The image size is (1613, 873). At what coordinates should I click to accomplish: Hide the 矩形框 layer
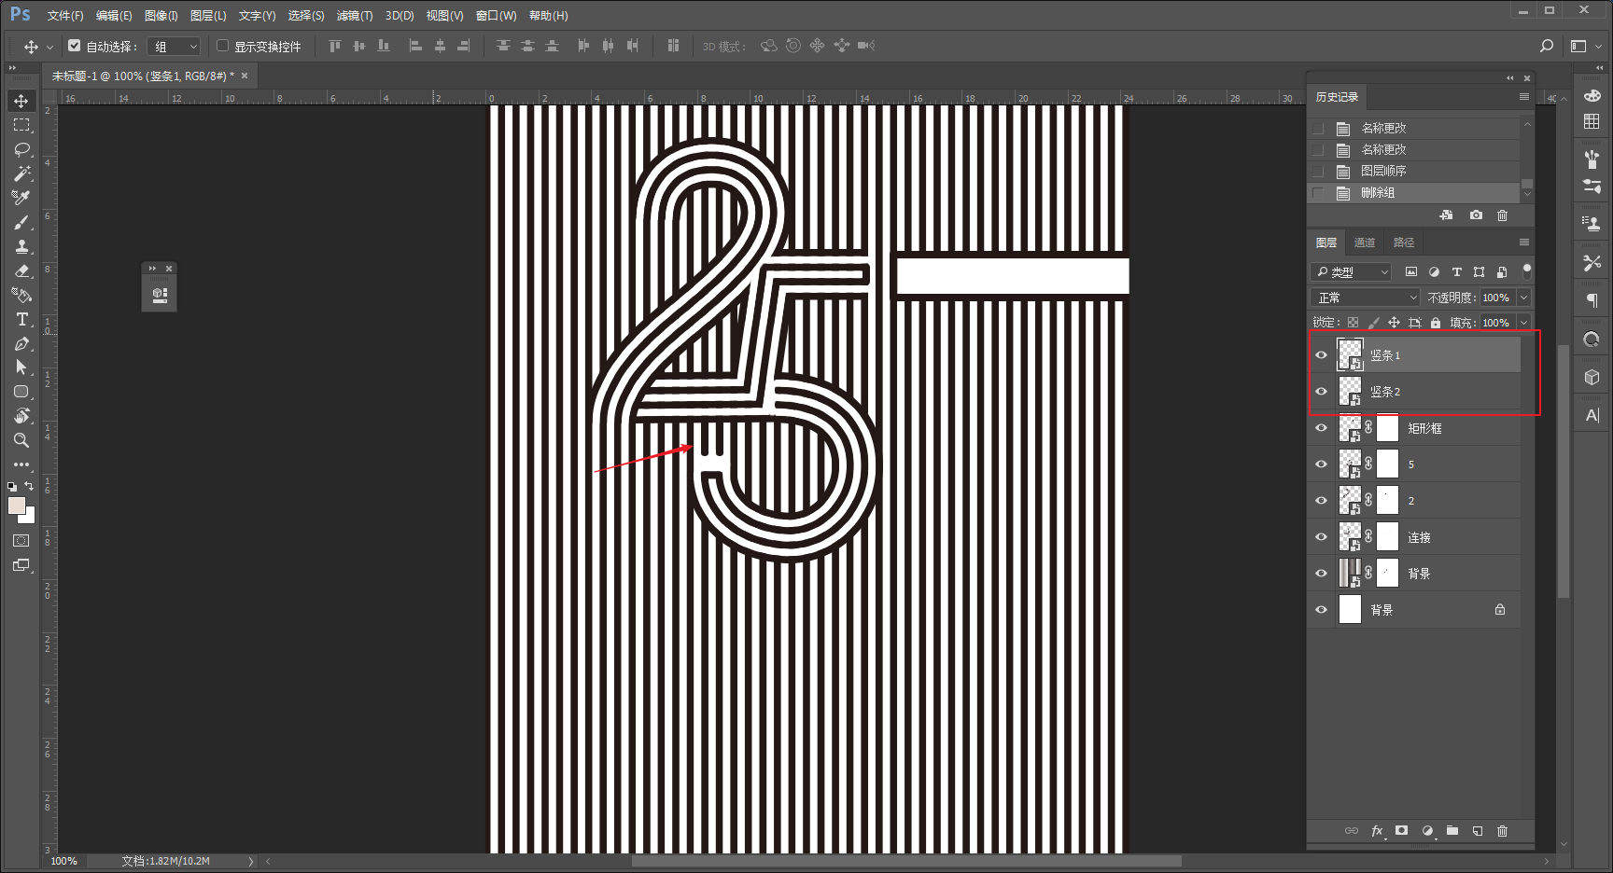point(1321,428)
